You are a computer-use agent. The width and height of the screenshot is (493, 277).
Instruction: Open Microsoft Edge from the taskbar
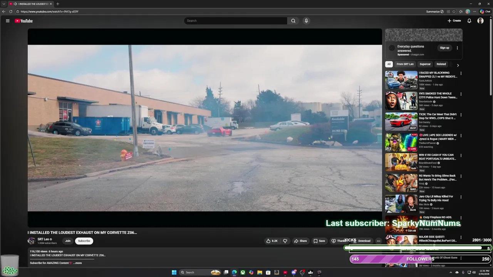point(234,272)
